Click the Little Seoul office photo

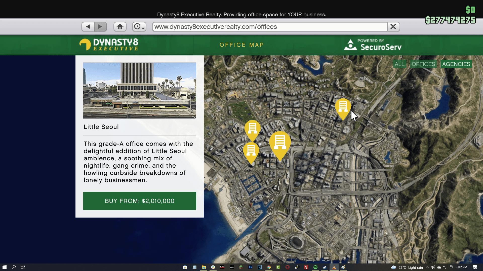pyautogui.click(x=139, y=90)
